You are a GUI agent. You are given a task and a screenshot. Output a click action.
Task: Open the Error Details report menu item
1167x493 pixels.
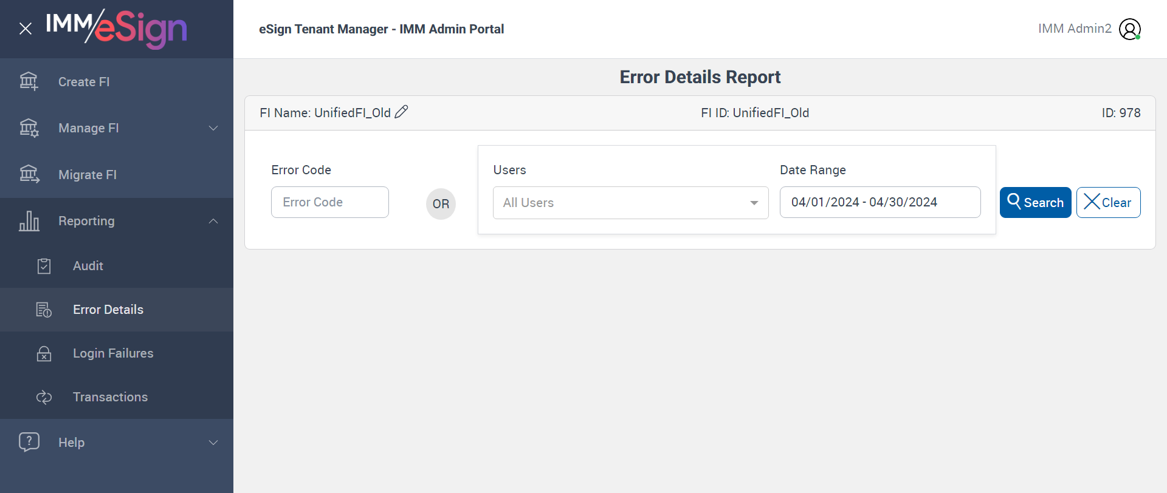tap(108, 310)
